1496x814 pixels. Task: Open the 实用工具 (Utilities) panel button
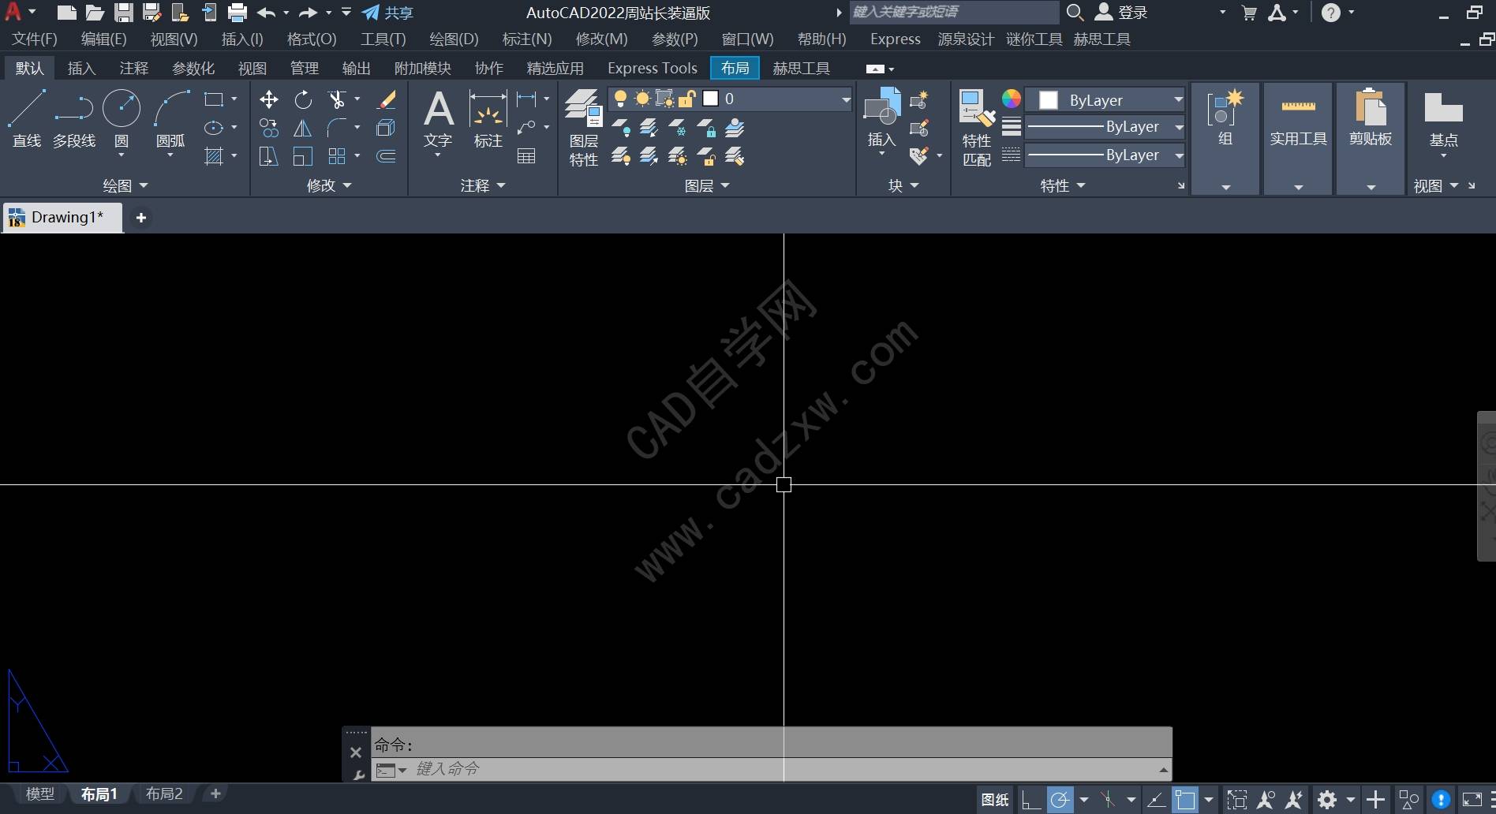(1298, 138)
